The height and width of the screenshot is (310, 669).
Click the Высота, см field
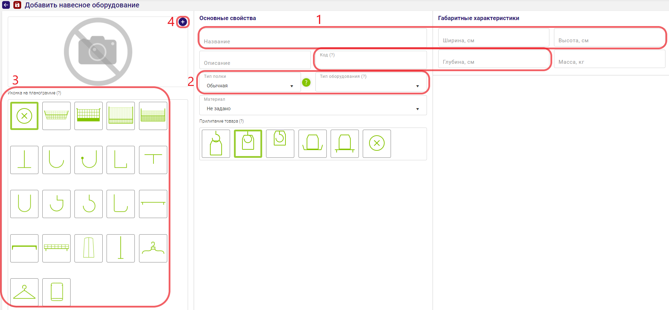coord(610,37)
